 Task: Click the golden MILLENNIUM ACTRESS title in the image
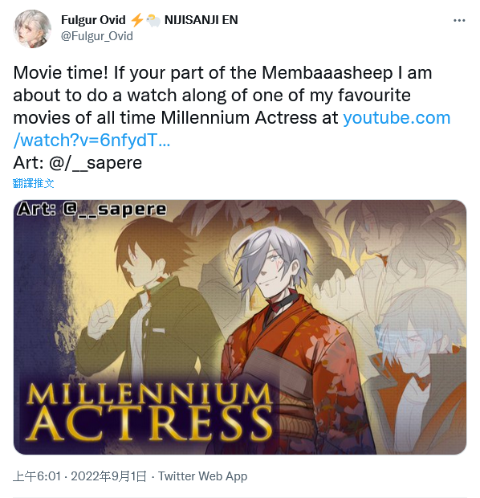tap(149, 411)
